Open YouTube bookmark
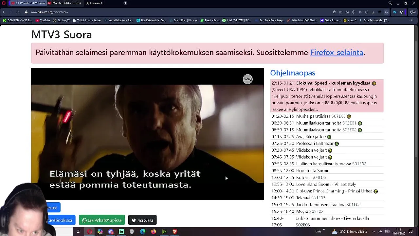 (x=43, y=20)
